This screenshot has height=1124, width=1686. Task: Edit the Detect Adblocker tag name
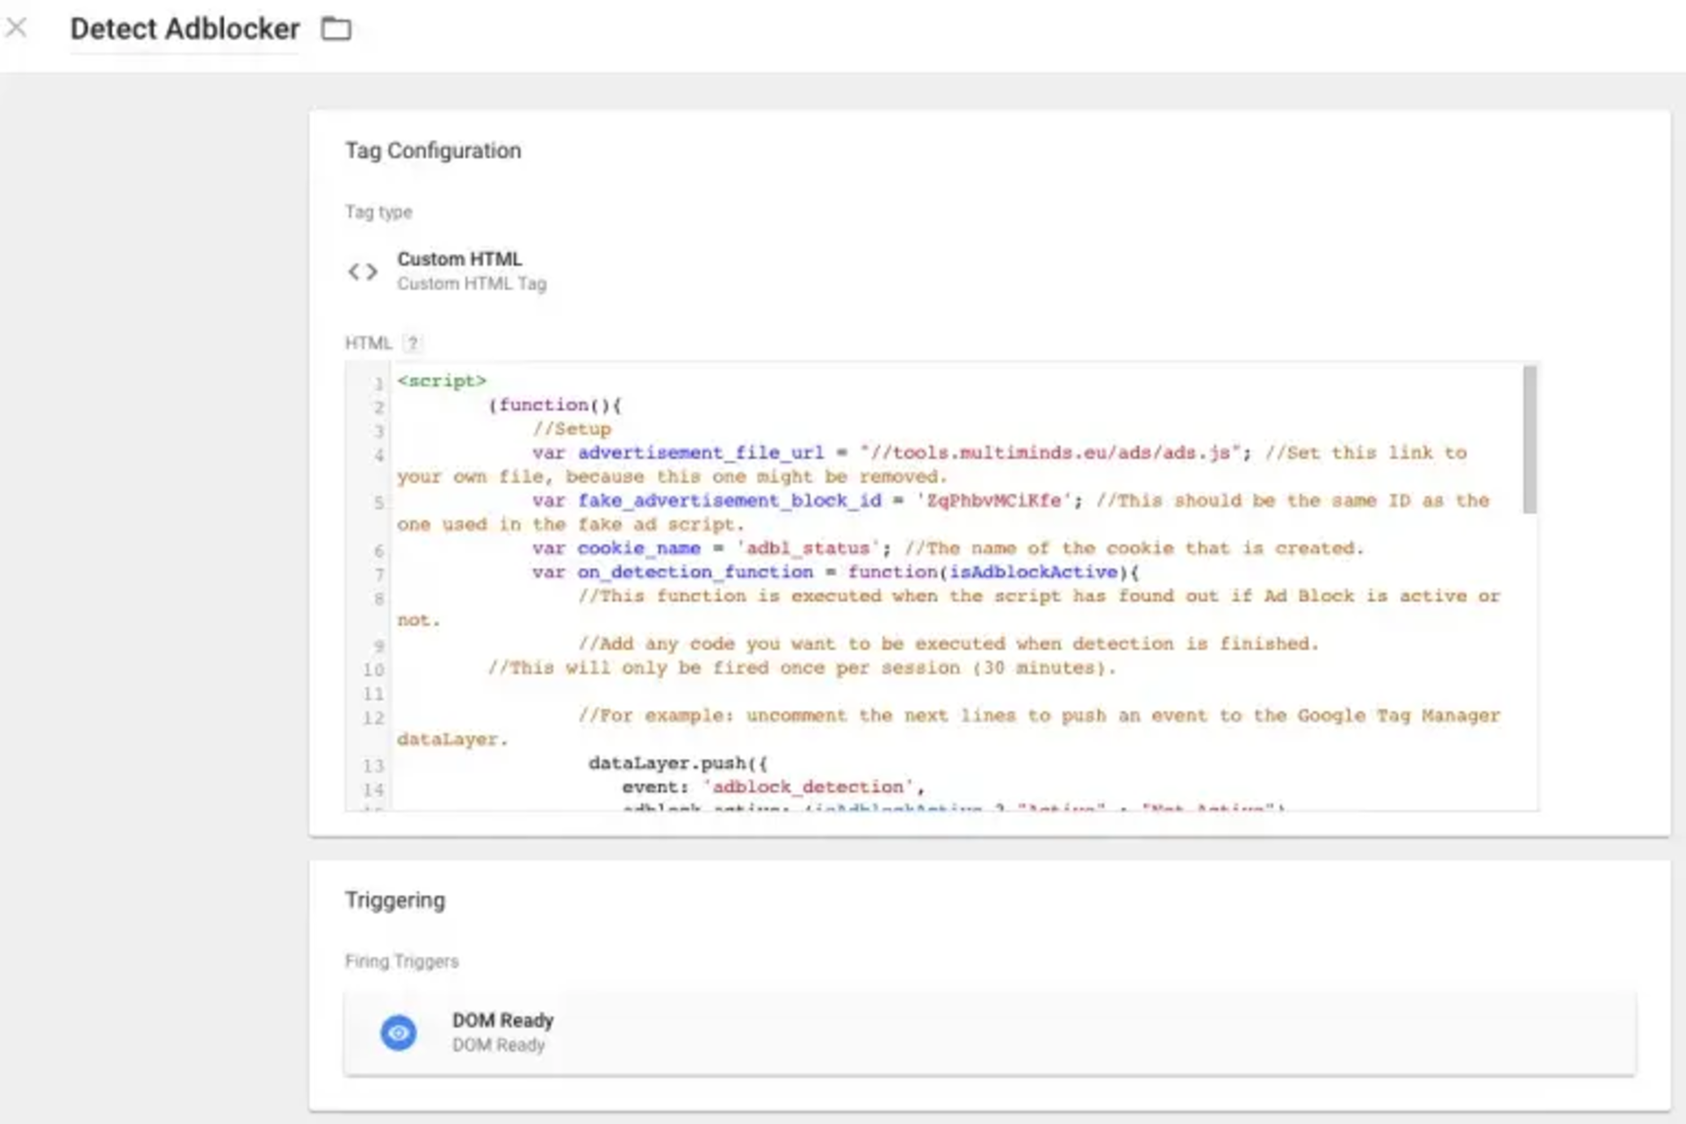point(184,29)
